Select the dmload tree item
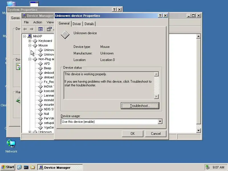This screenshot has width=228, height=171. coord(49,77)
